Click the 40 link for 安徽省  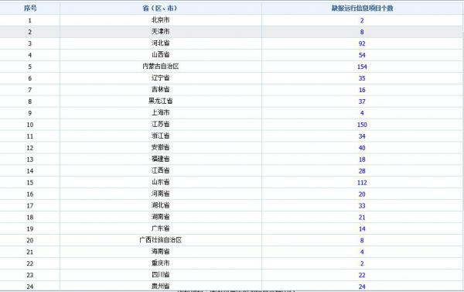362,148
